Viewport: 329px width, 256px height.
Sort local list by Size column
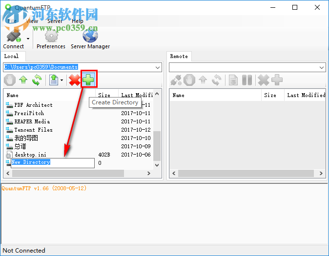(x=107, y=95)
